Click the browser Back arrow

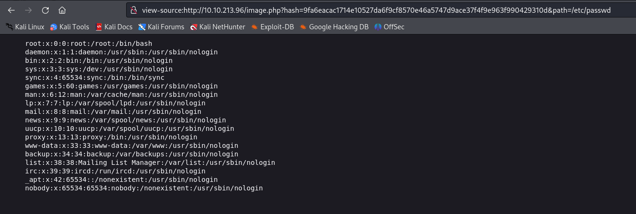pos(11,10)
